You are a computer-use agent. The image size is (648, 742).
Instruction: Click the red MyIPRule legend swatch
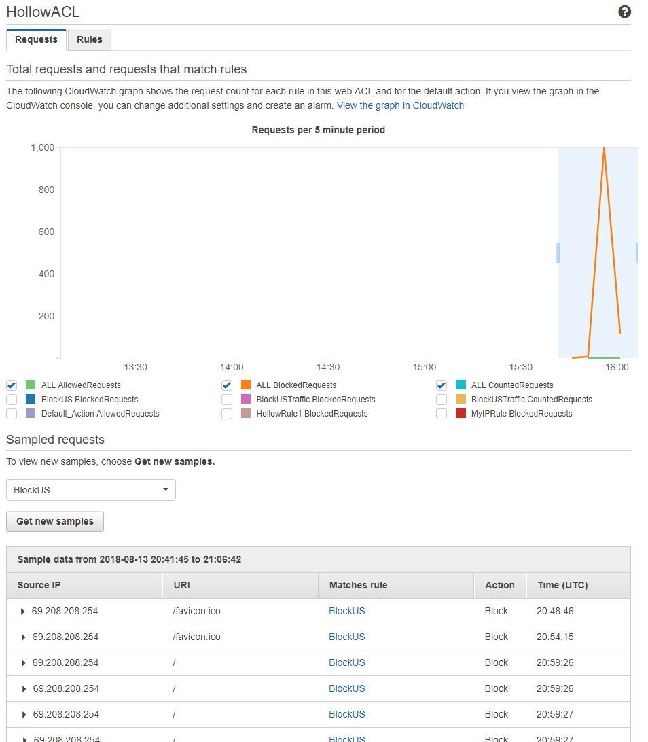461,414
